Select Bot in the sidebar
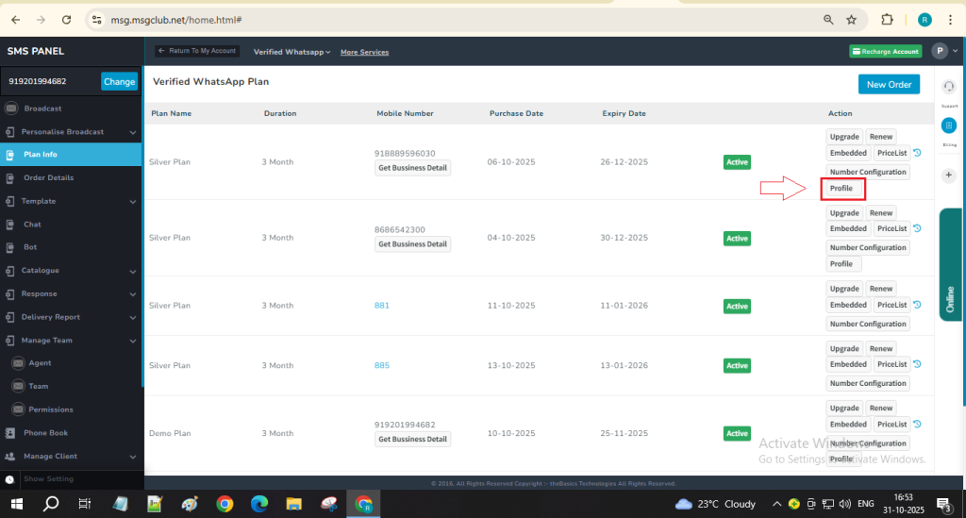This screenshot has width=966, height=518. click(x=30, y=247)
